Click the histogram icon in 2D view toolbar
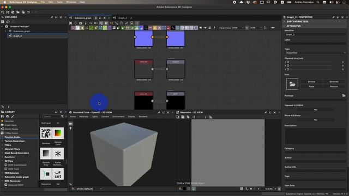Viewport: 349px width, 196px height. (210, 117)
